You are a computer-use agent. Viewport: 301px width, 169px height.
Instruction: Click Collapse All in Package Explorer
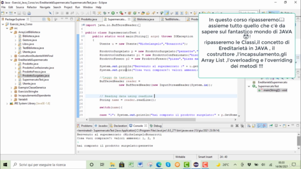[x=44, y=19]
